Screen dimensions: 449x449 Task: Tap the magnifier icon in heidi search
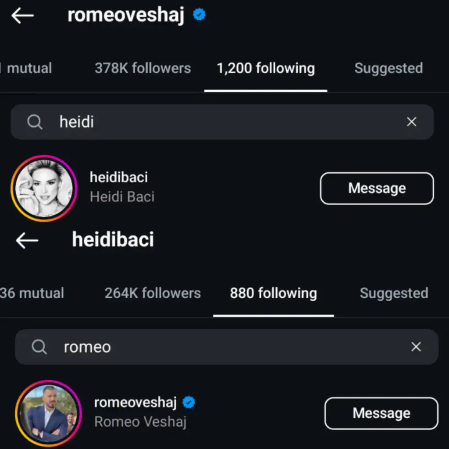click(35, 122)
